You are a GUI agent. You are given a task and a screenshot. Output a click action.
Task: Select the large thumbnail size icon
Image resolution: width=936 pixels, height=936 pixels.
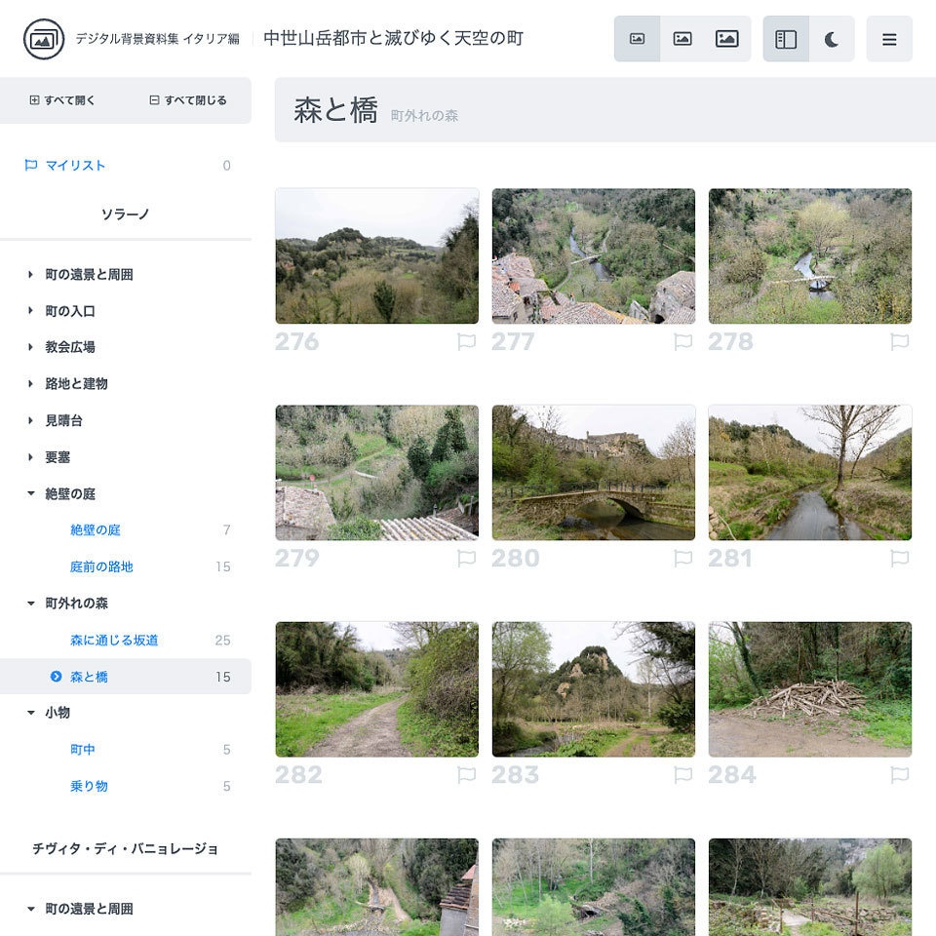725,37
